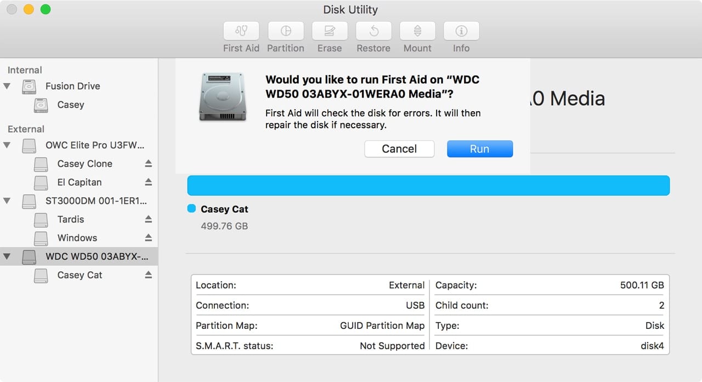Collapse the Fusion Drive disclosure triangle
Image resolution: width=702 pixels, height=382 pixels.
tap(7, 87)
